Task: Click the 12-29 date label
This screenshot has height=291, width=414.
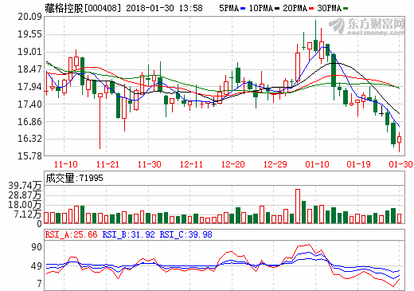Action: [275, 164]
